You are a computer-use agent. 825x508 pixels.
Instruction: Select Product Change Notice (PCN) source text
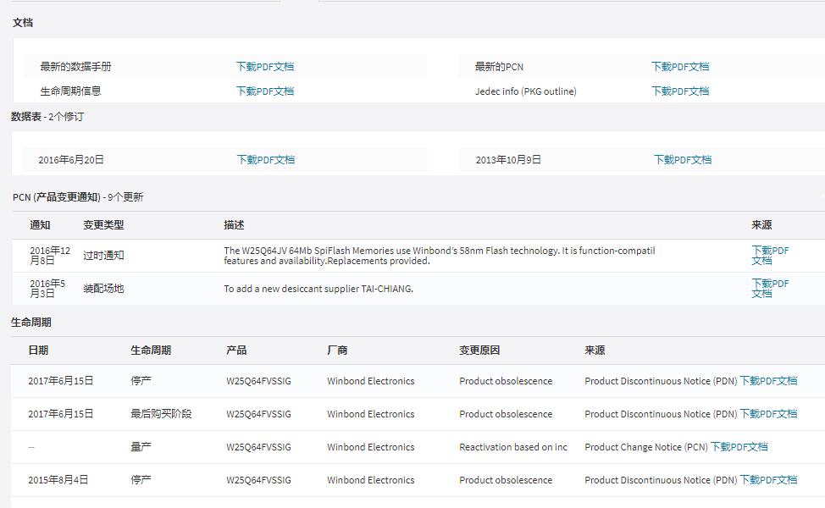tap(646, 447)
